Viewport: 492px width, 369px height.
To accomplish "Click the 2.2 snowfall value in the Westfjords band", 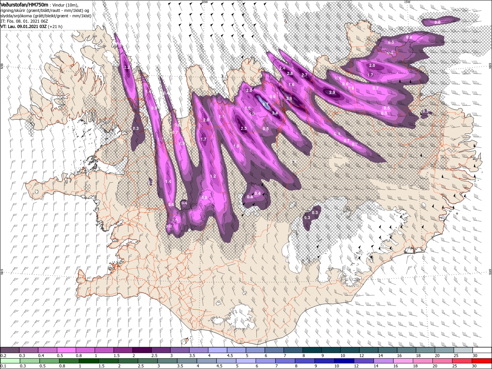I will [x=127, y=68].
